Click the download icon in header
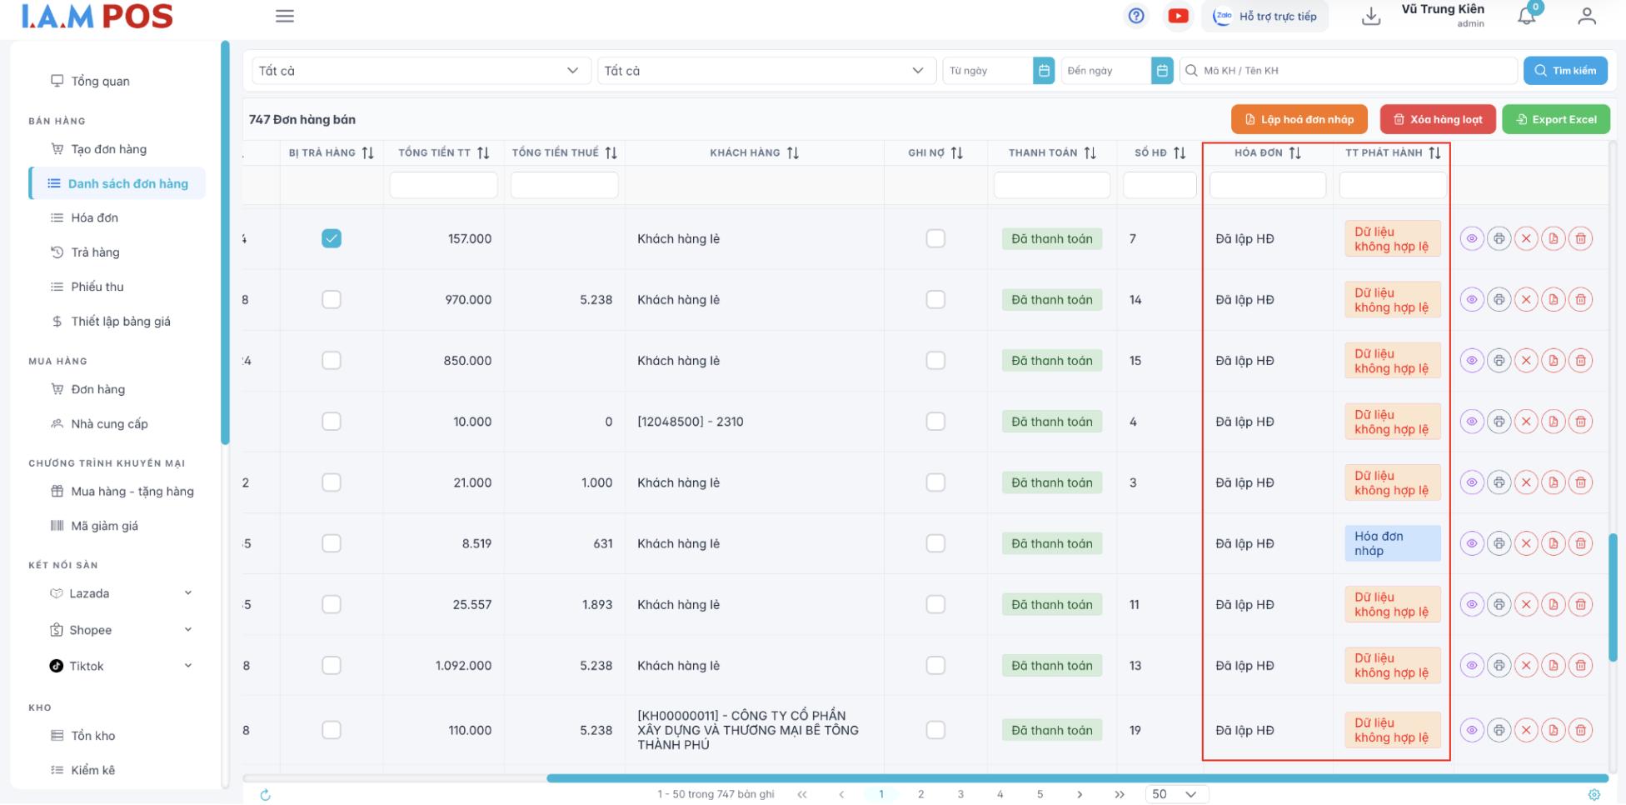The height and width of the screenshot is (805, 1626). pos(1370,17)
